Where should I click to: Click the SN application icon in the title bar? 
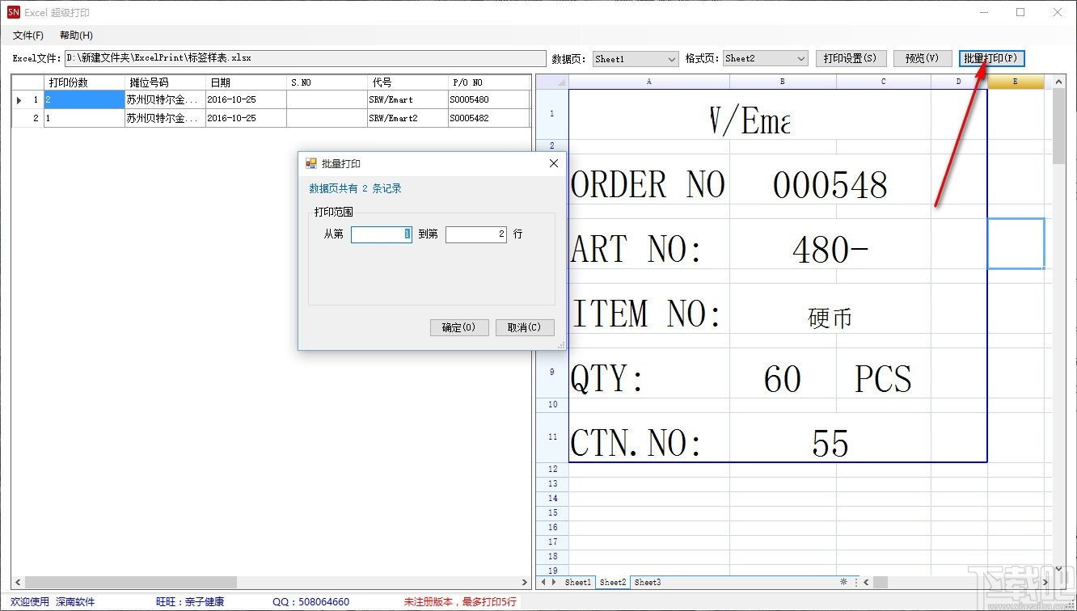(x=14, y=12)
